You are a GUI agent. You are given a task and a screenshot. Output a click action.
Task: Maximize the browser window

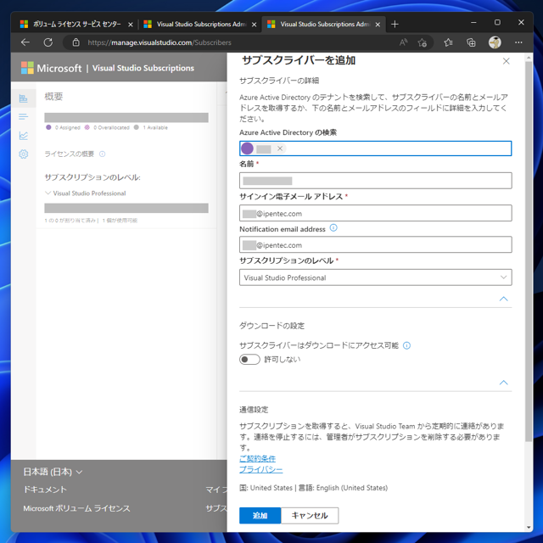pyautogui.click(x=497, y=23)
